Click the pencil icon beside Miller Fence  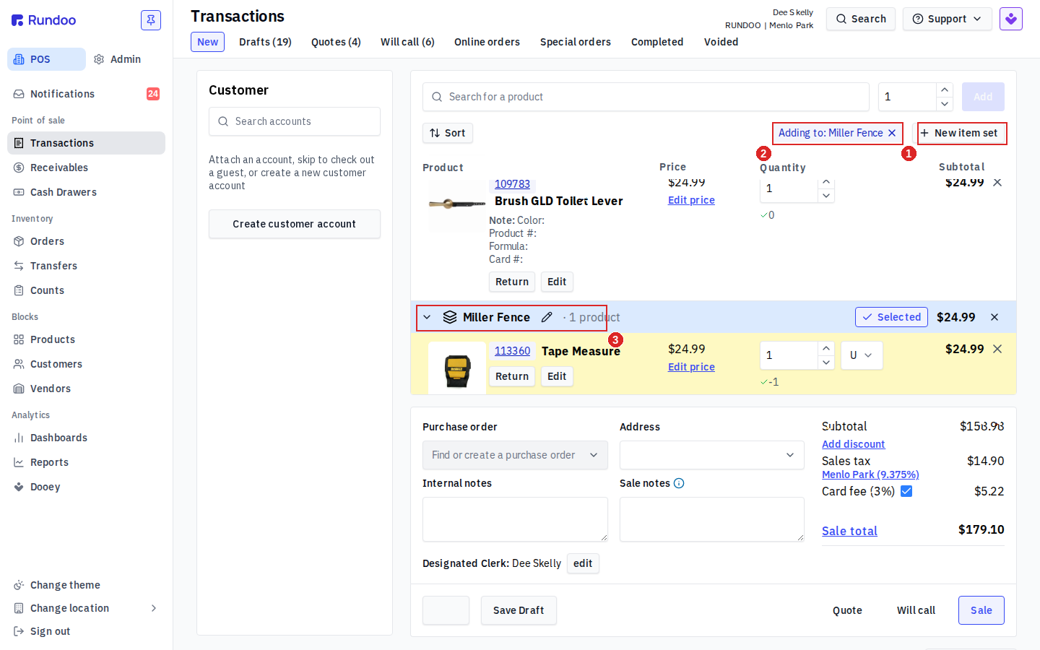547,317
